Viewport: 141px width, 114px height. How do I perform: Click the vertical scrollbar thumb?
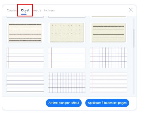134,38
